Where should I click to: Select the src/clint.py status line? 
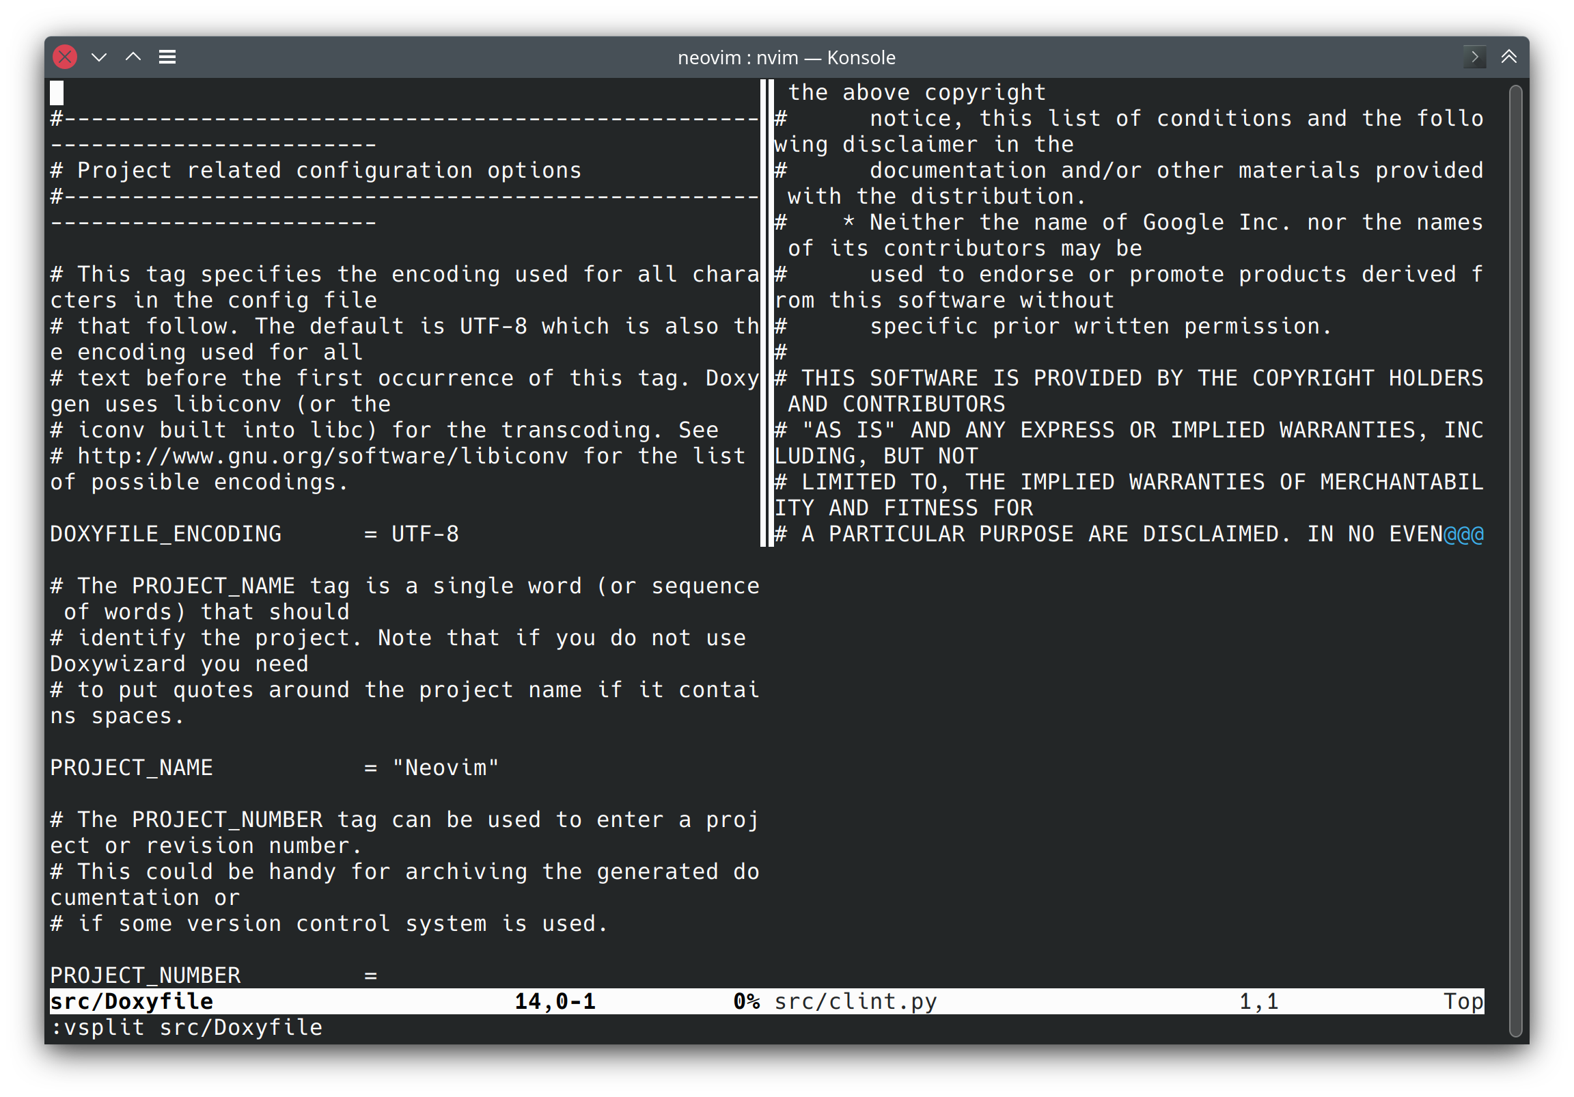tap(855, 1001)
